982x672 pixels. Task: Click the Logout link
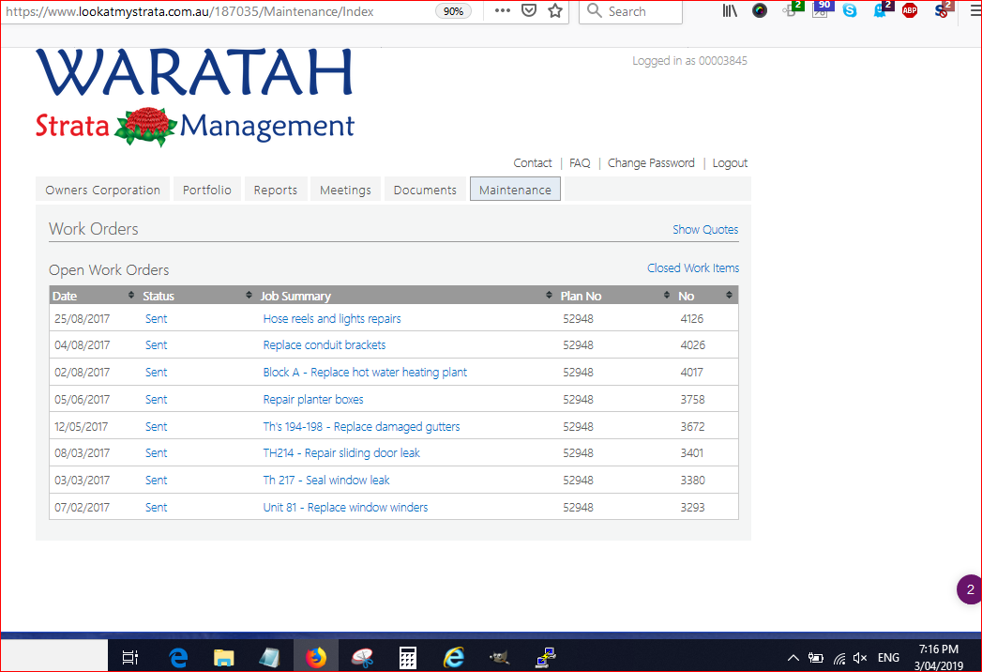730,163
